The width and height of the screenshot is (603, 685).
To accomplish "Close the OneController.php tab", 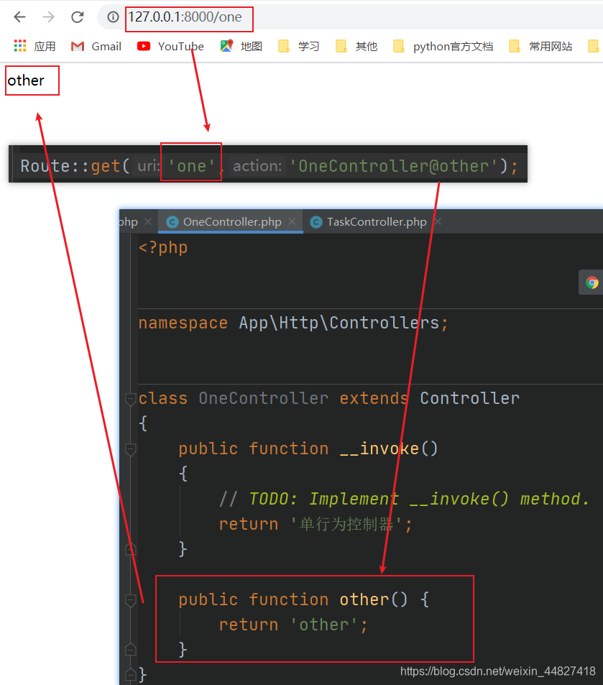I will (x=292, y=221).
